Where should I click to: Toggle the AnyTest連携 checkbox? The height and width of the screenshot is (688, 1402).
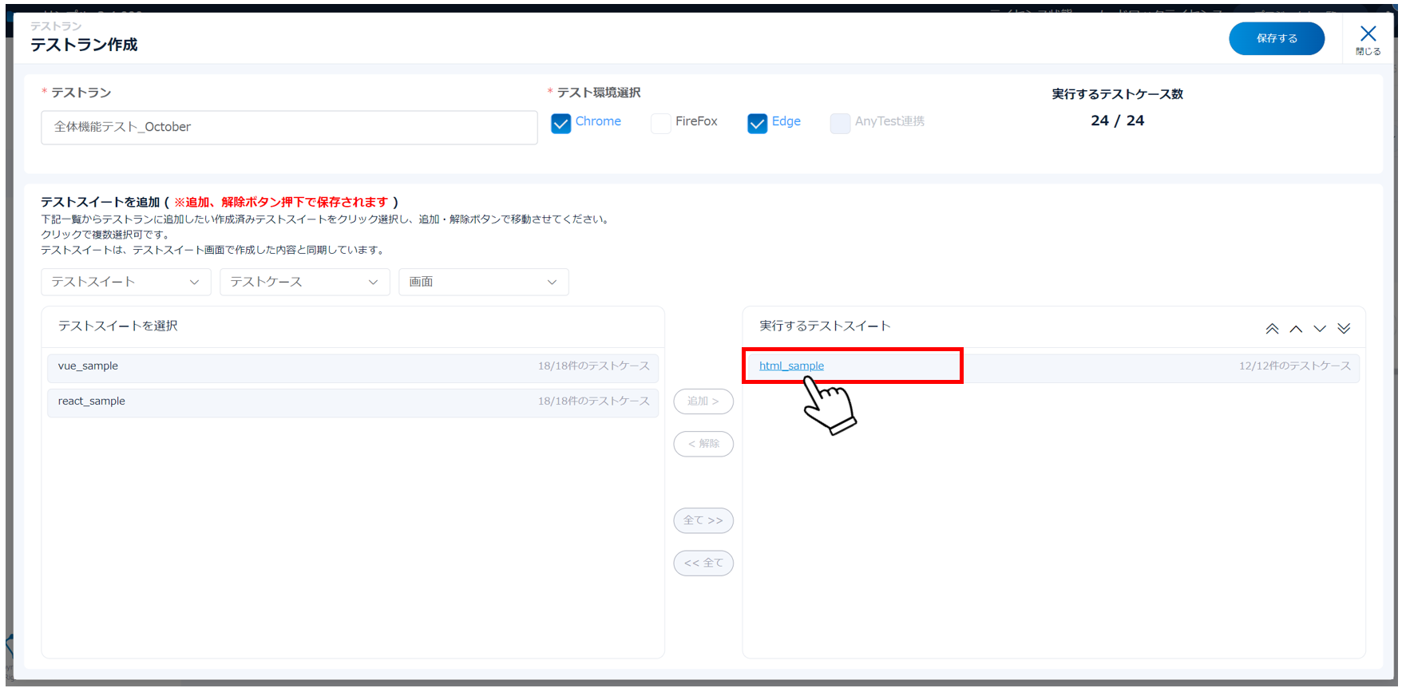840,123
